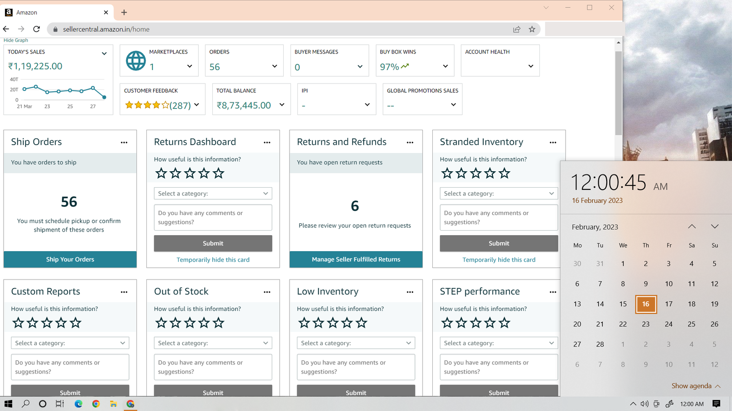This screenshot has height=411, width=732.
Task: Open the three-dot menu on the Ship Orders card
Action: (x=124, y=142)
